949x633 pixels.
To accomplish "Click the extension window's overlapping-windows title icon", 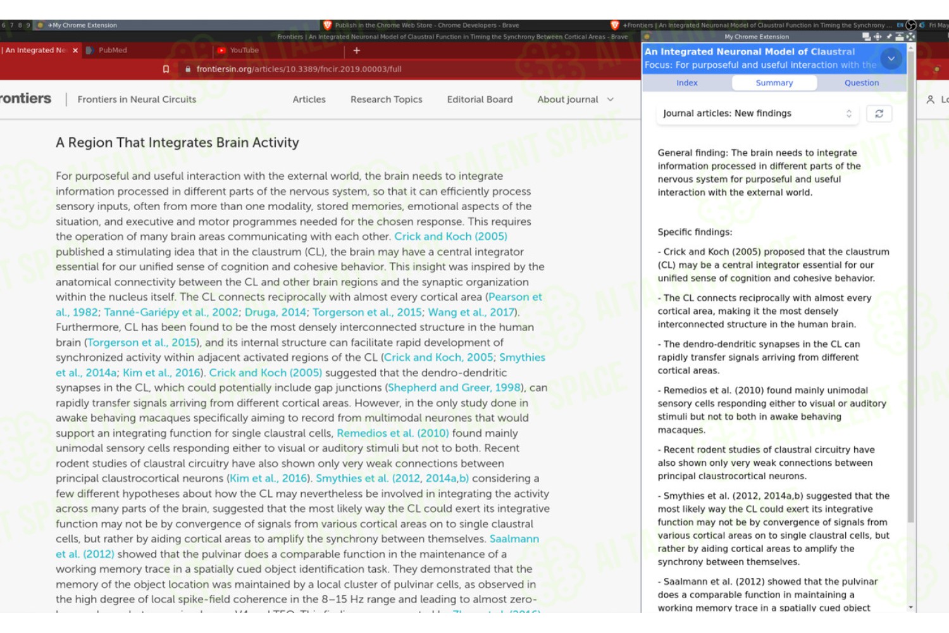I will [866, 37].
